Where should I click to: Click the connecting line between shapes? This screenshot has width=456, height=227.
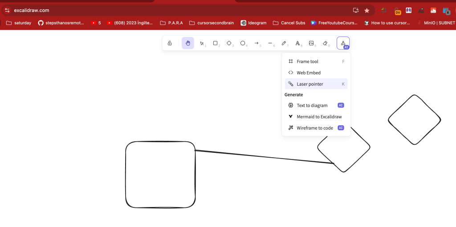[x=265, y=157]
